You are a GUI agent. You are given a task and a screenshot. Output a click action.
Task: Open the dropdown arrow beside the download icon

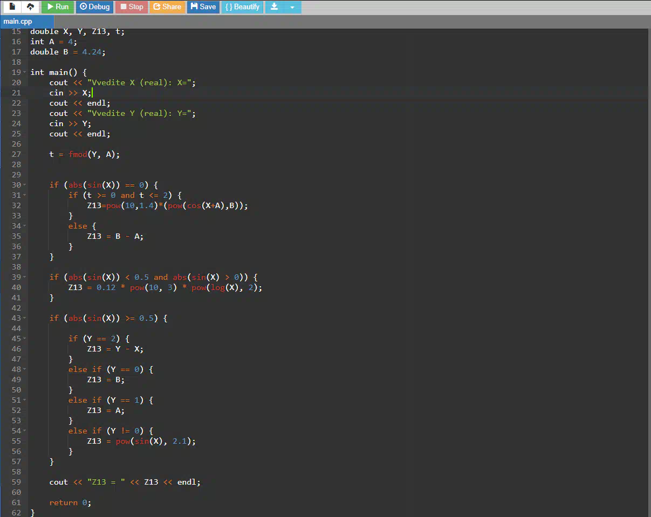click(x=292, y=7)
